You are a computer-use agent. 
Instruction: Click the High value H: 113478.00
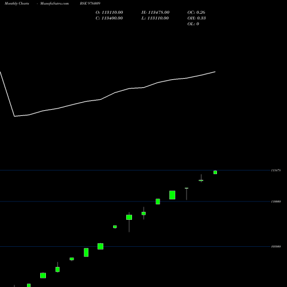pos(156,13)
